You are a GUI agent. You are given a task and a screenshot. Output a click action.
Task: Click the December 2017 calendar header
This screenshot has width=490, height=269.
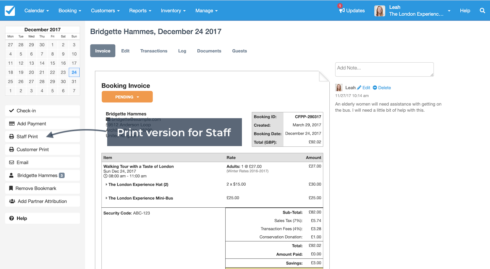[43, 30]
